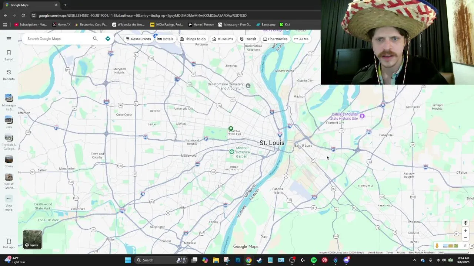Click the Central West End green marker
The height and width of the screenshot is (266, 474).
[231, 129]
